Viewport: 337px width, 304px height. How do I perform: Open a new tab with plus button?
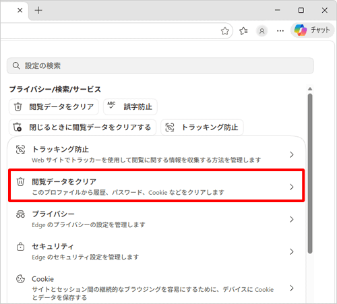(38, 10)
